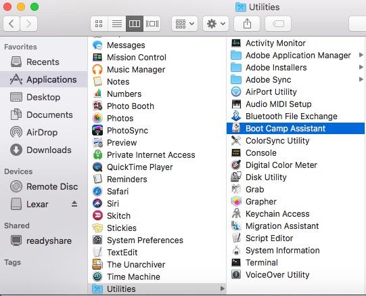Open Downloads in the sidebar

coord(44,150)
